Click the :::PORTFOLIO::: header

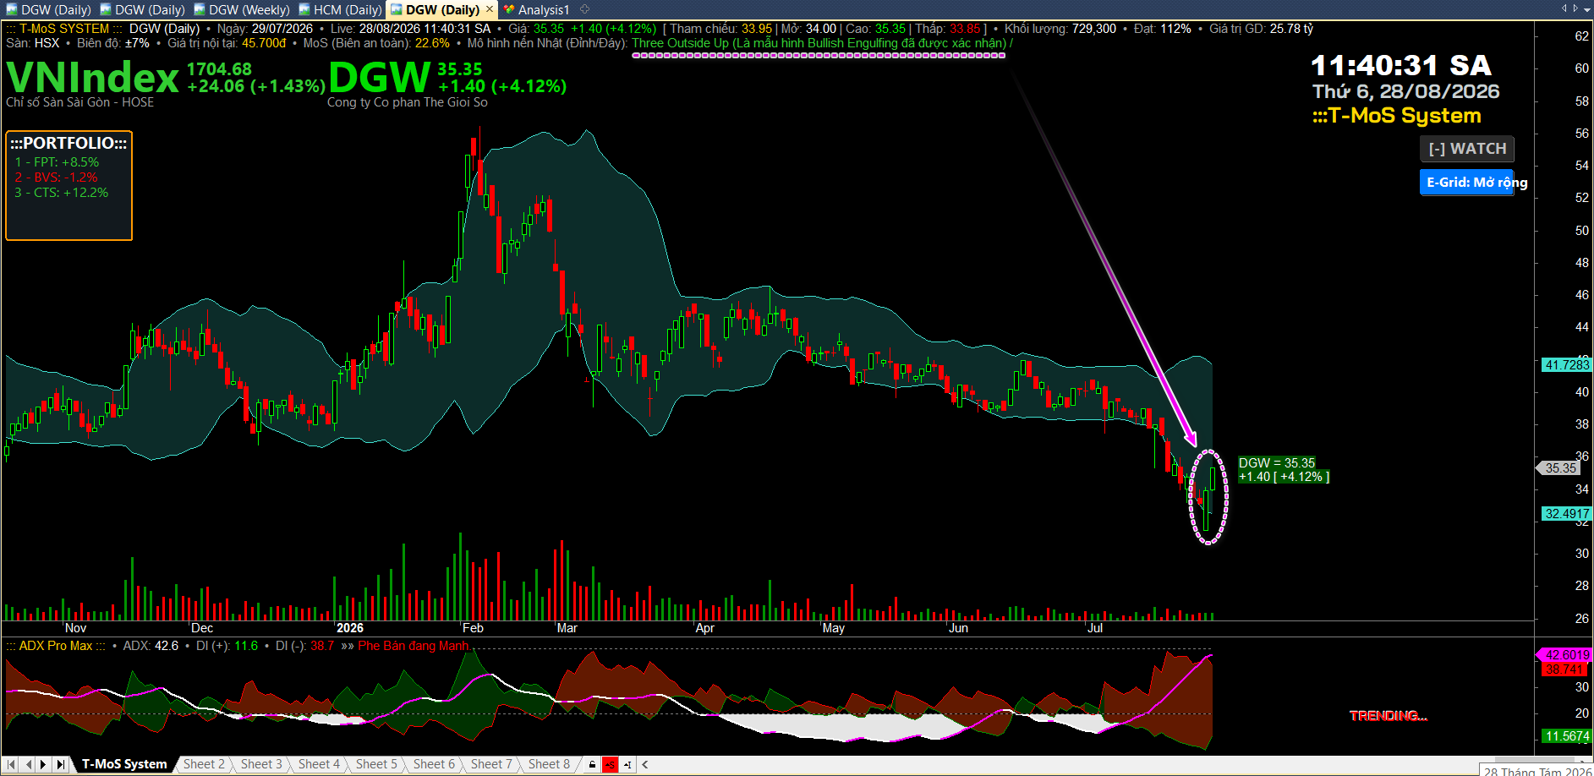(68, 144)
